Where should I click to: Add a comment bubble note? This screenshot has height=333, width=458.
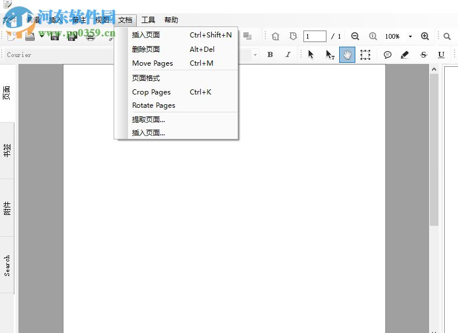pos(387,55)
